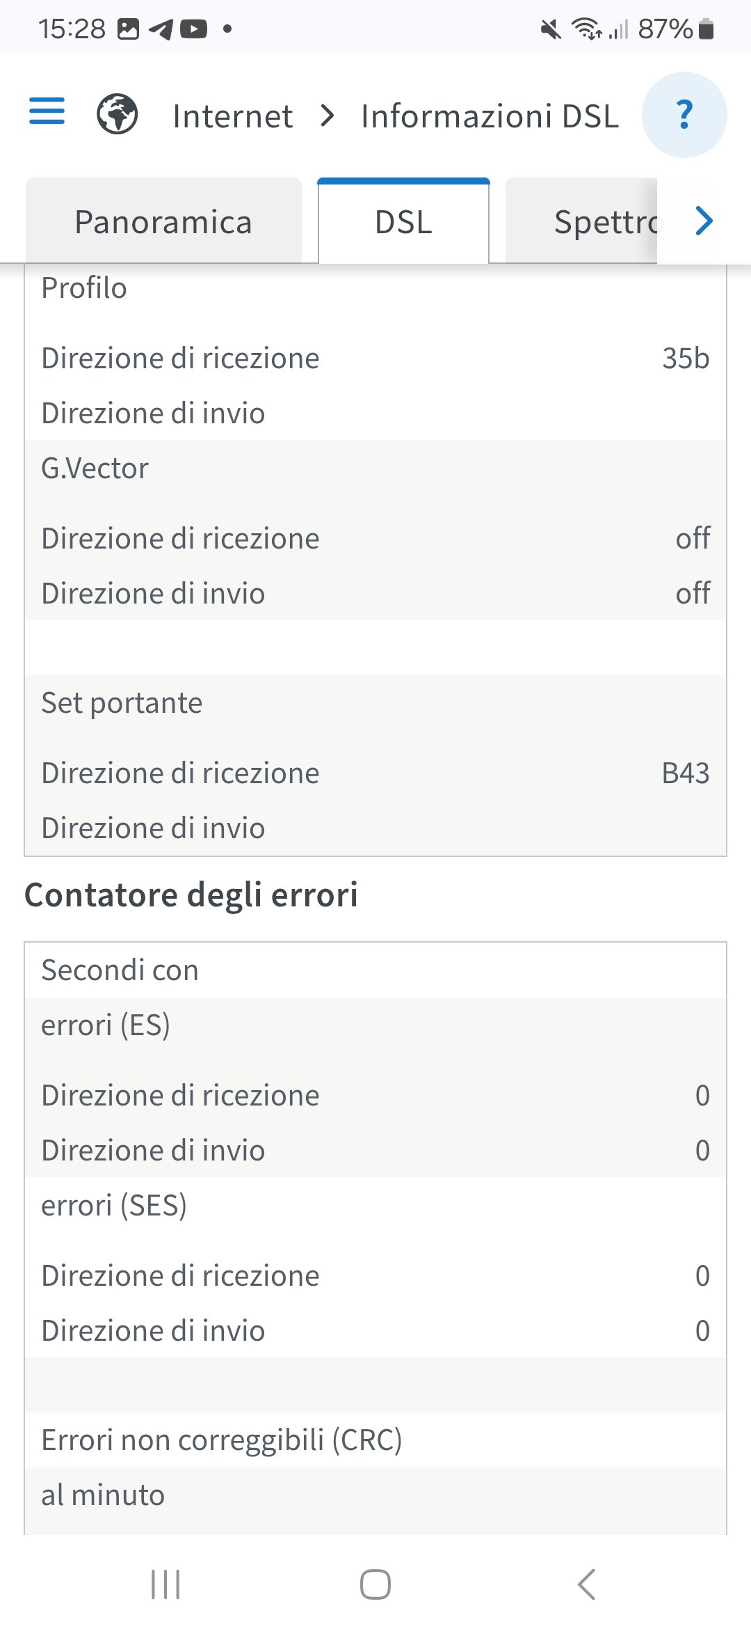Select the 35b profile value
This screenshot has height=1629, width=751.
(686, 359)
